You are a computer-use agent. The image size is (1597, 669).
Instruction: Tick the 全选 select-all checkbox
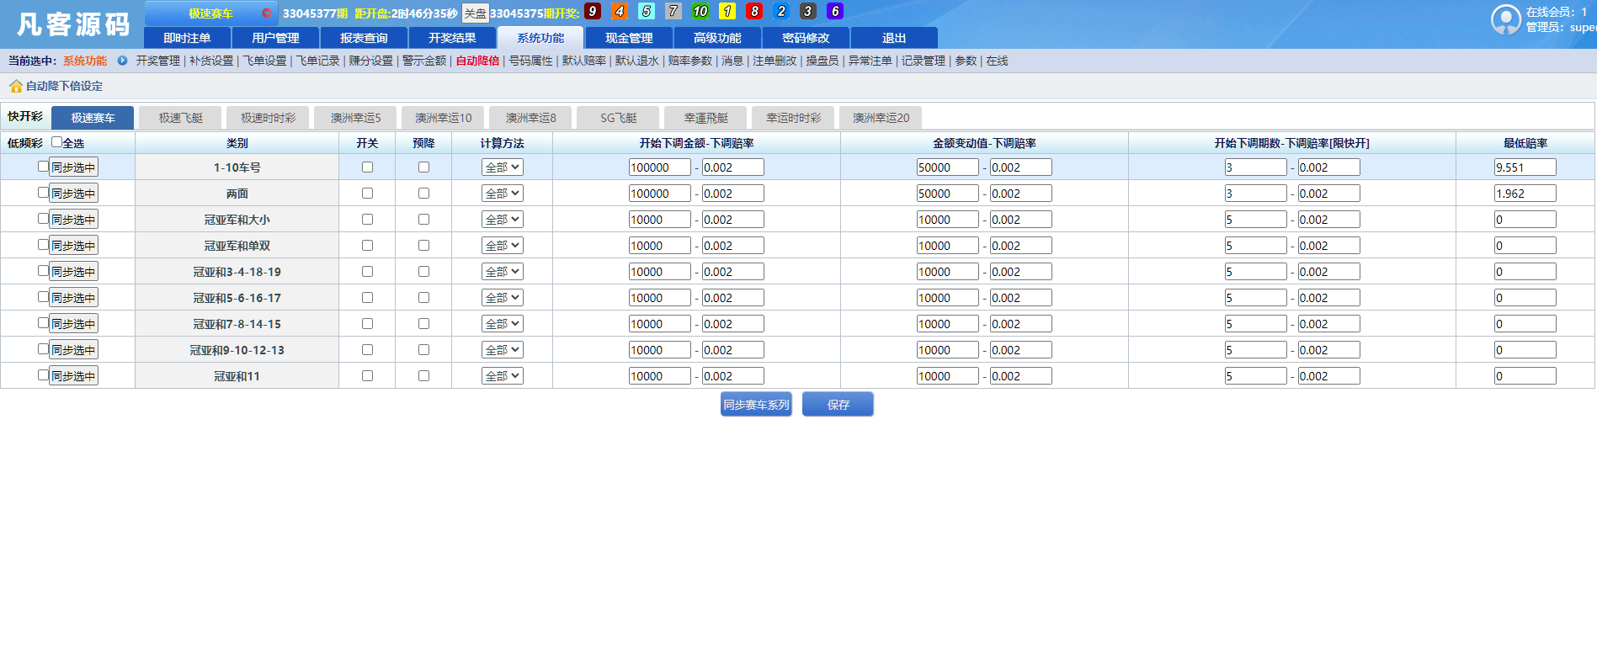click(x=57, y=142)
